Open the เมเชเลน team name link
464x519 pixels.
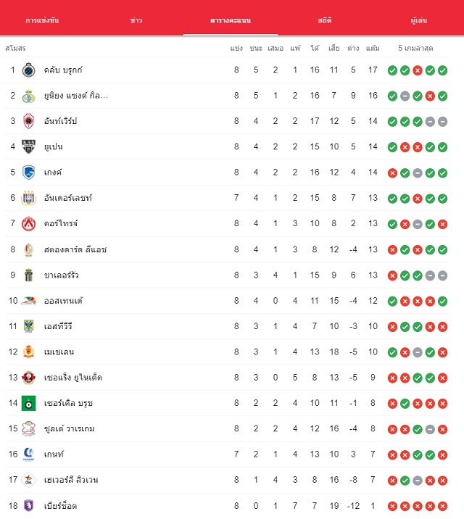[x=59, y=352]
